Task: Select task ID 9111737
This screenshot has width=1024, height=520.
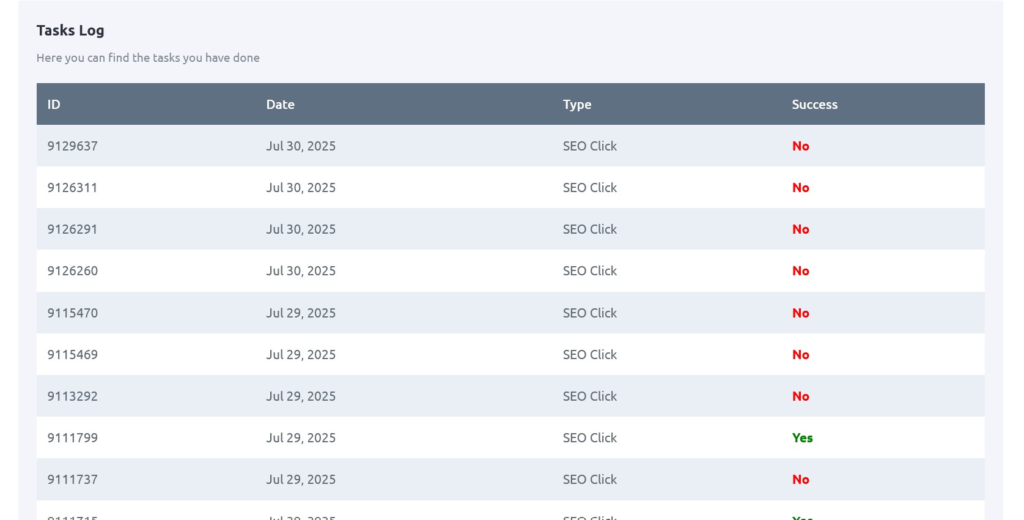Action: point(72,480)
